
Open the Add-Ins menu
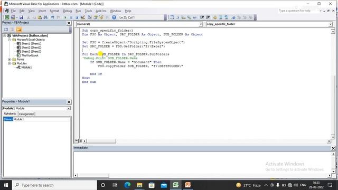[101, 11]
